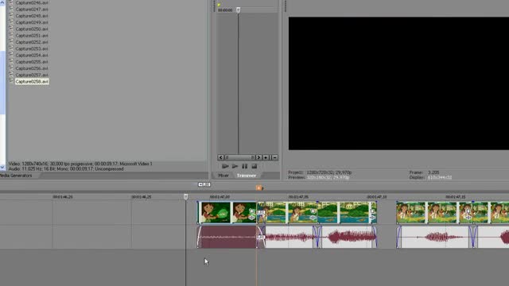The width and height of the screenshot is (509, 286).
Task: Switch to the Mixer tab
Action: click(x=223, y=176)
